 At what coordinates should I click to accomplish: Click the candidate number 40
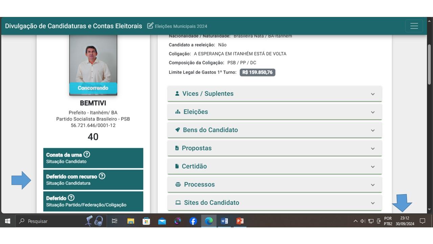pos(93,137)
